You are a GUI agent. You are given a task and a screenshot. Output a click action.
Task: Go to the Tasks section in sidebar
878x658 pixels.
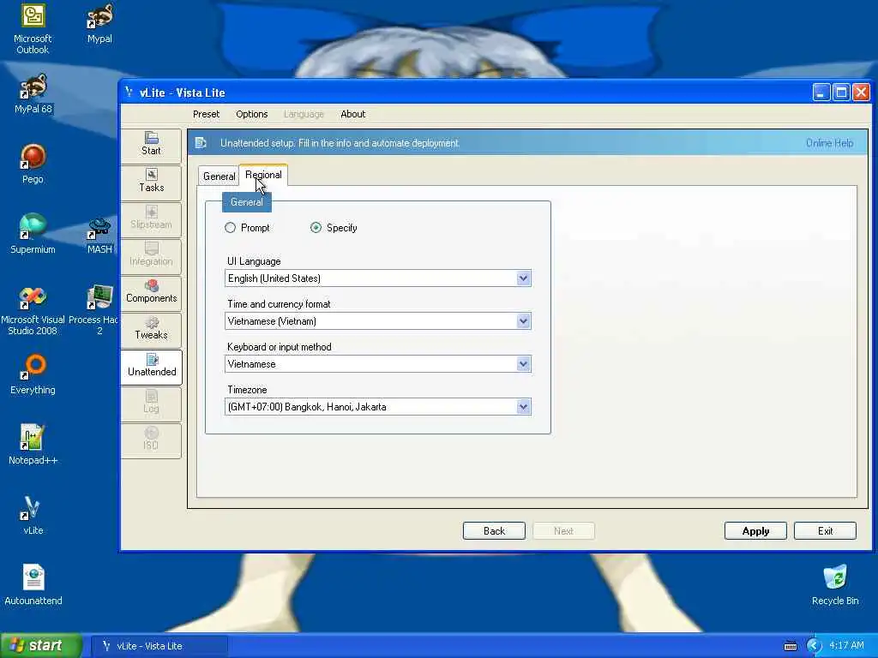[x=151, y=182]
